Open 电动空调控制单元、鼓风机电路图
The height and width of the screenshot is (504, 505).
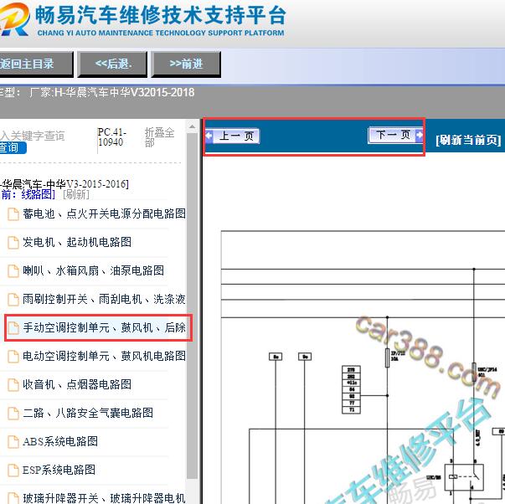104,356
